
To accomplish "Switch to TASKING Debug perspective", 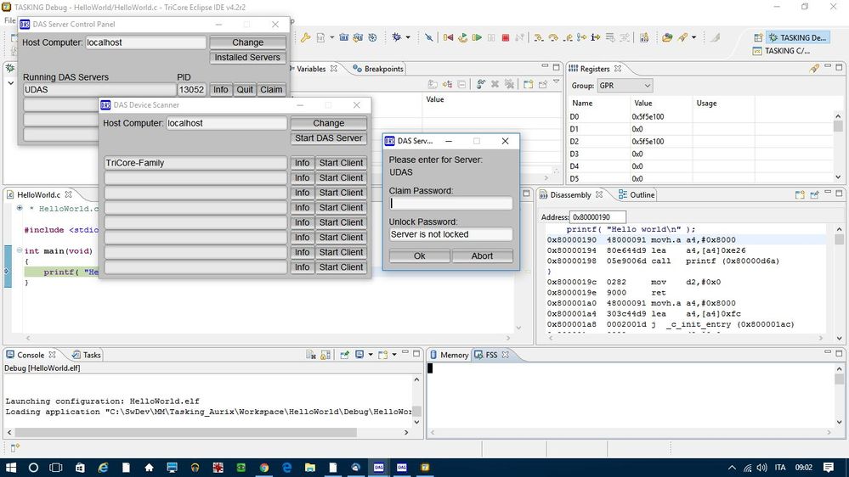I will click(798, 37).
